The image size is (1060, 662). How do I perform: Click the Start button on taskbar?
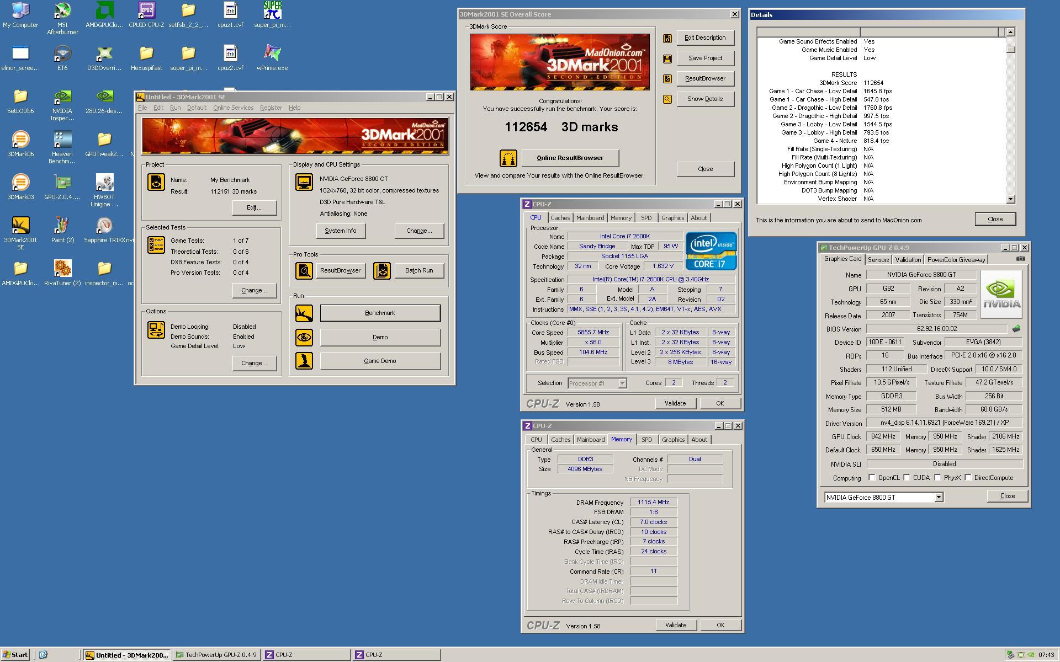point(15,655)
